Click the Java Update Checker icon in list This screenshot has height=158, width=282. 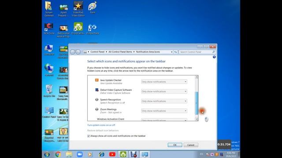pos(97,80)
